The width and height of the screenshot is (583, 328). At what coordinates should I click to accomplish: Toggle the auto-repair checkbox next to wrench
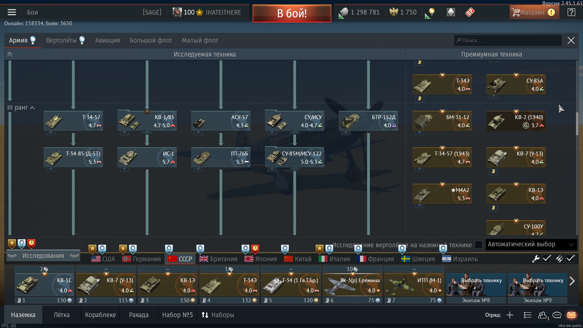pos(547,259)
